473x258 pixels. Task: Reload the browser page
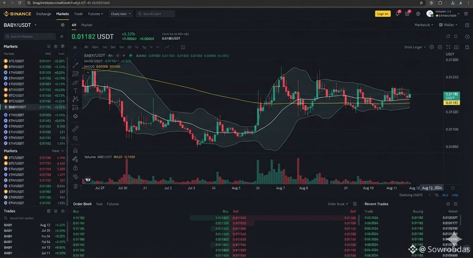coord(20,3)
